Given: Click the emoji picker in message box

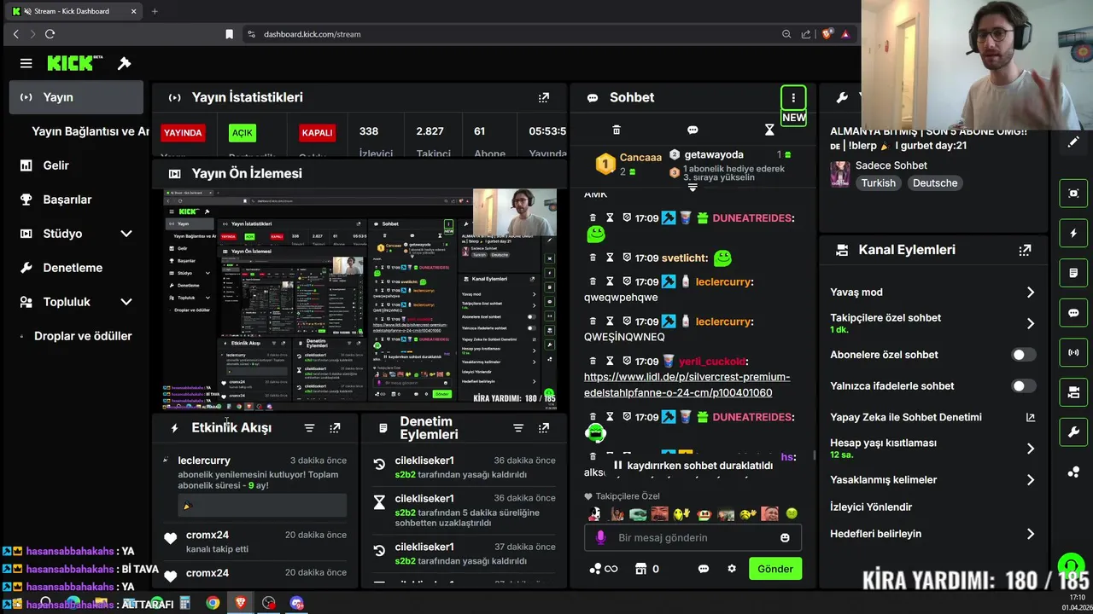Looking at the screenshot, I should click(x=785, y=538).
